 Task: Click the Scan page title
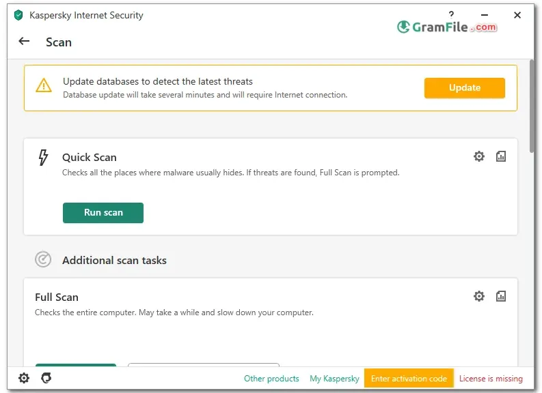[x=59, y=42]
